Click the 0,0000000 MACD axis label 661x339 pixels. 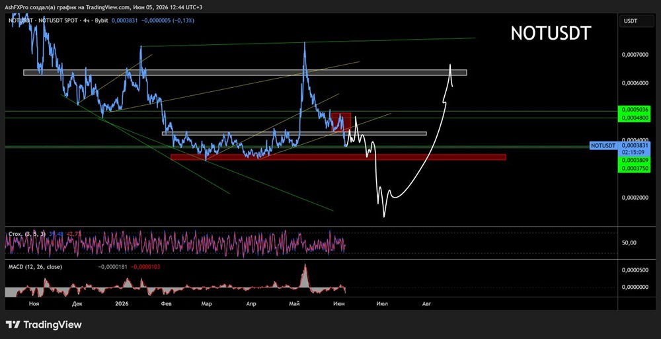coord(636,287)
